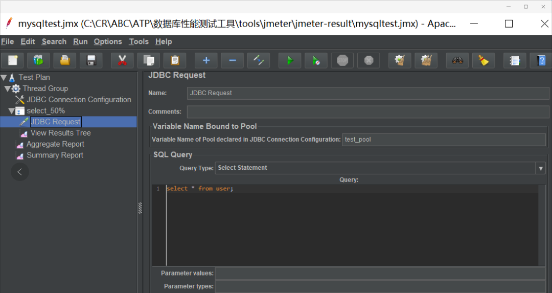The image size is (552, 293).
Task: Click the pool variable name field
Action: click(444, 140)
